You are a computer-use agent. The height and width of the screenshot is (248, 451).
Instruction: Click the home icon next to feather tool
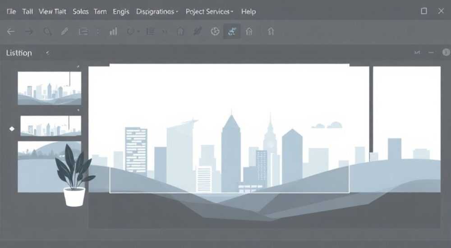(180, 31)
